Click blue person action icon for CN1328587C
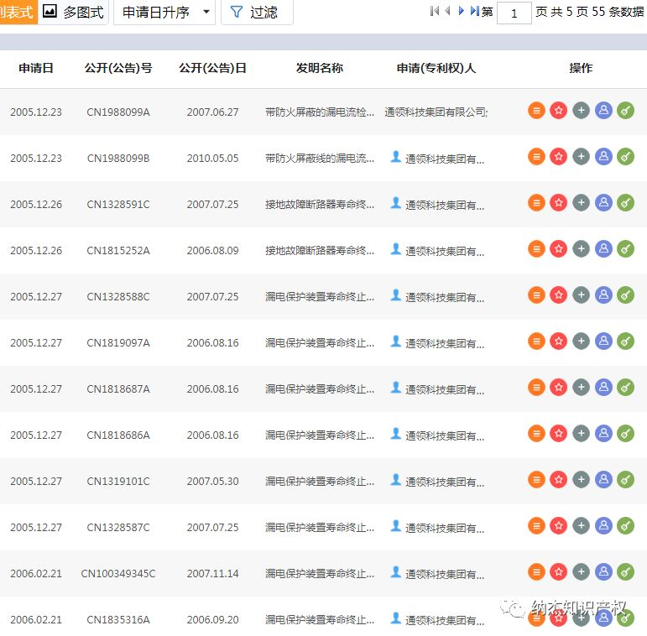 pyautogui.click(x=603, y=526)
